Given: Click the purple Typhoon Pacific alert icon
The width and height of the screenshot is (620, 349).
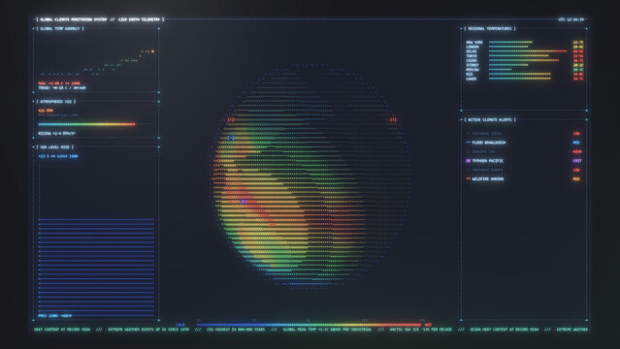Looking at the screenshot, I should pos(469,161).
